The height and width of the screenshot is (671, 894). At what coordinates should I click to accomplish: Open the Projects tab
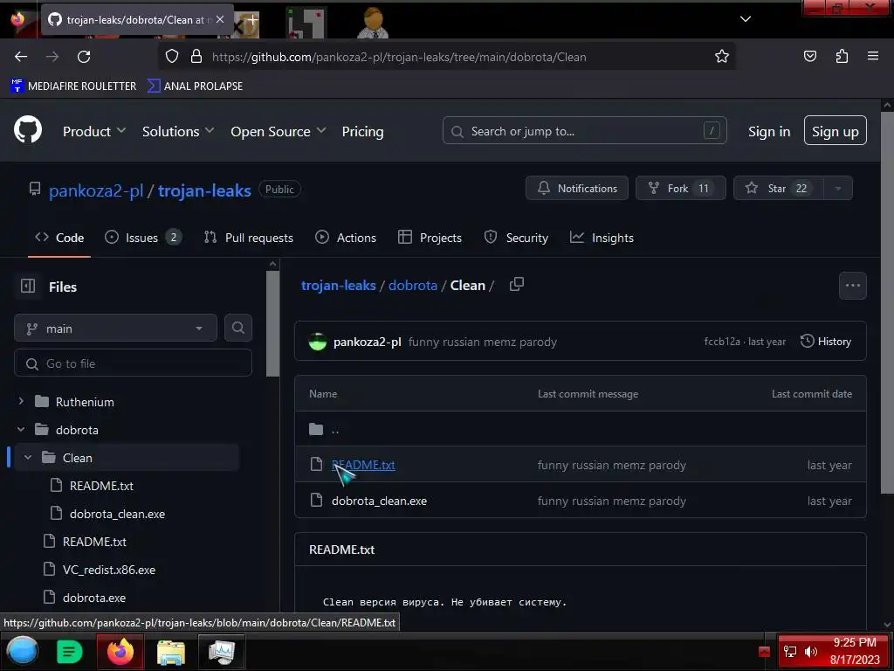(x=430, y=238)
